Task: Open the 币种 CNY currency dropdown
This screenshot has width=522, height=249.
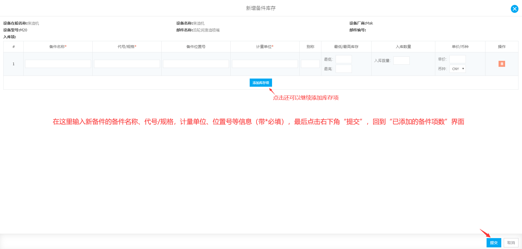Action: coord(457,69)
